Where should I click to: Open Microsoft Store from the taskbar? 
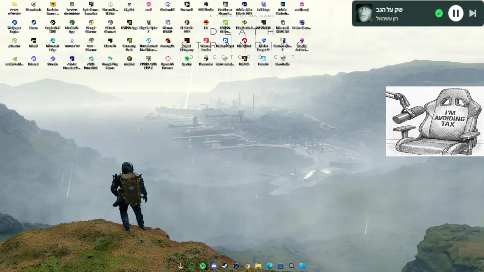coord(281,266)
